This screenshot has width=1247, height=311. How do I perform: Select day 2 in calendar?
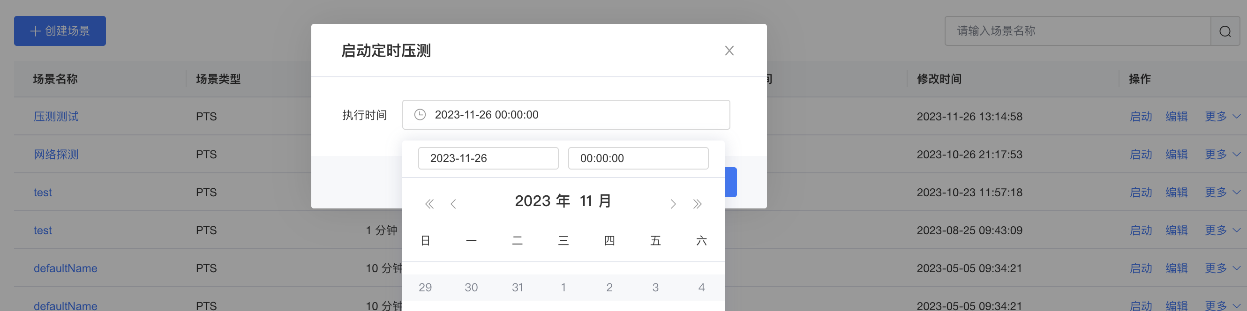(x=609, y=287)
